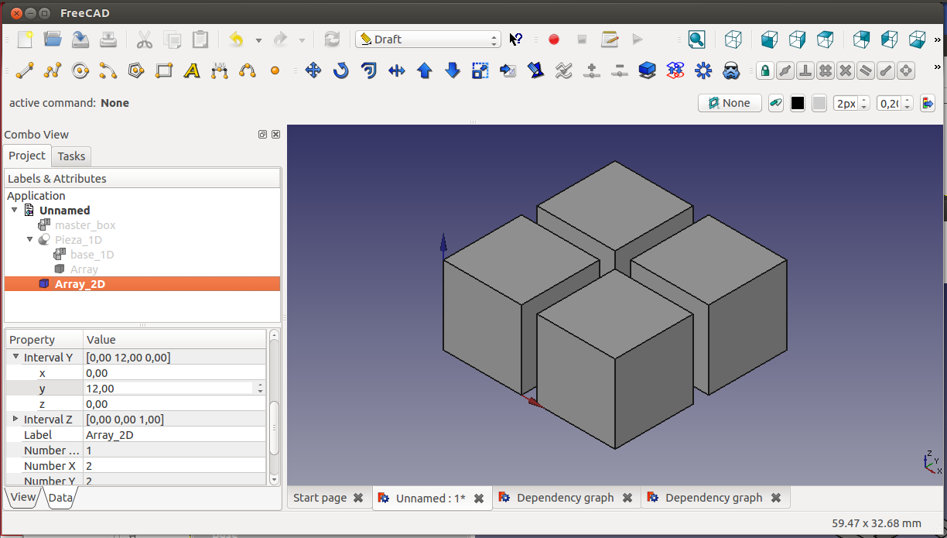Image resolution: width=947 pixels, height=538 pixels.
Task: Collapse the Interval Y property
Action: [x=15, y=357]
